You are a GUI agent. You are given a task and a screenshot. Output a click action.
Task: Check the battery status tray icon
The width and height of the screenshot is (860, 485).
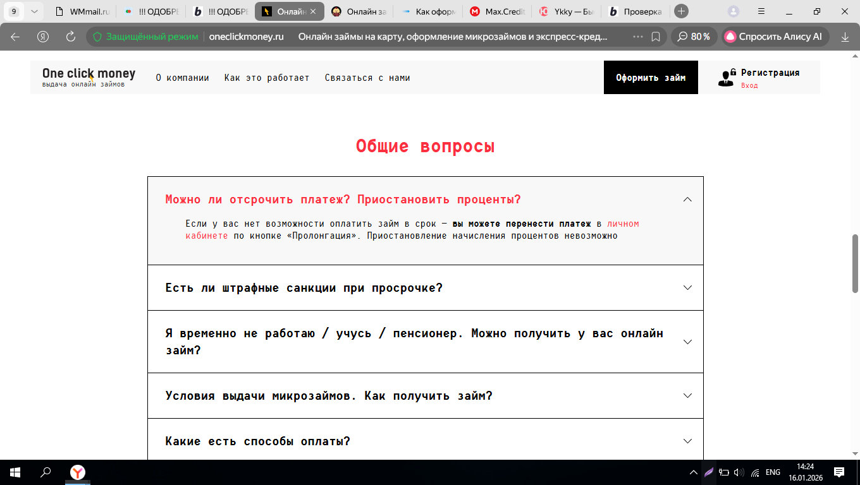724,472
